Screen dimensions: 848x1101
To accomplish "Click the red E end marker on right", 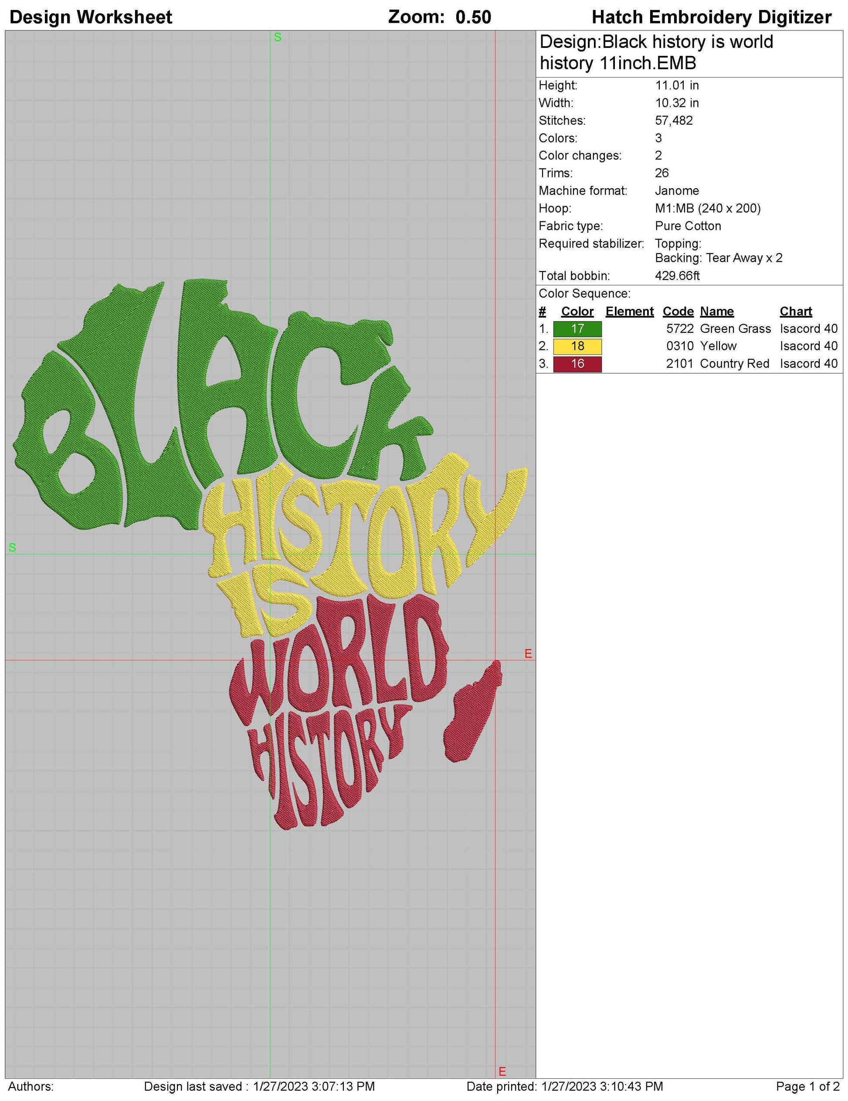I will 528,654.
